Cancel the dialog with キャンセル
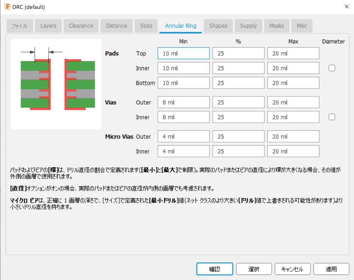Viewport: 354px width, 280px height. [x=292, y=269]
